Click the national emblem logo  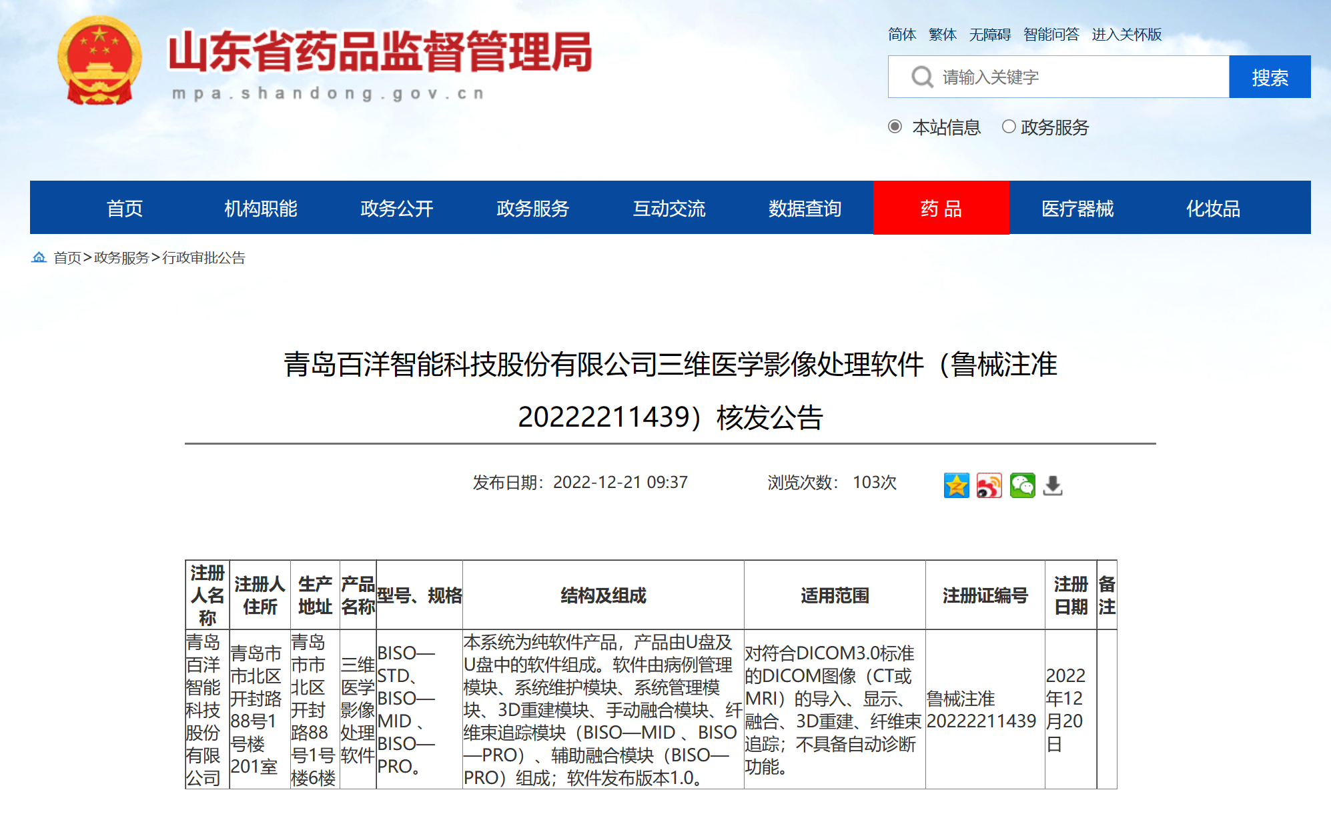point(99,60)
